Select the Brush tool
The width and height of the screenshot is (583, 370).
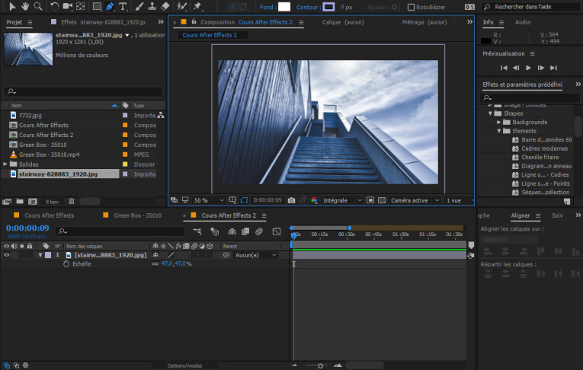139,6
